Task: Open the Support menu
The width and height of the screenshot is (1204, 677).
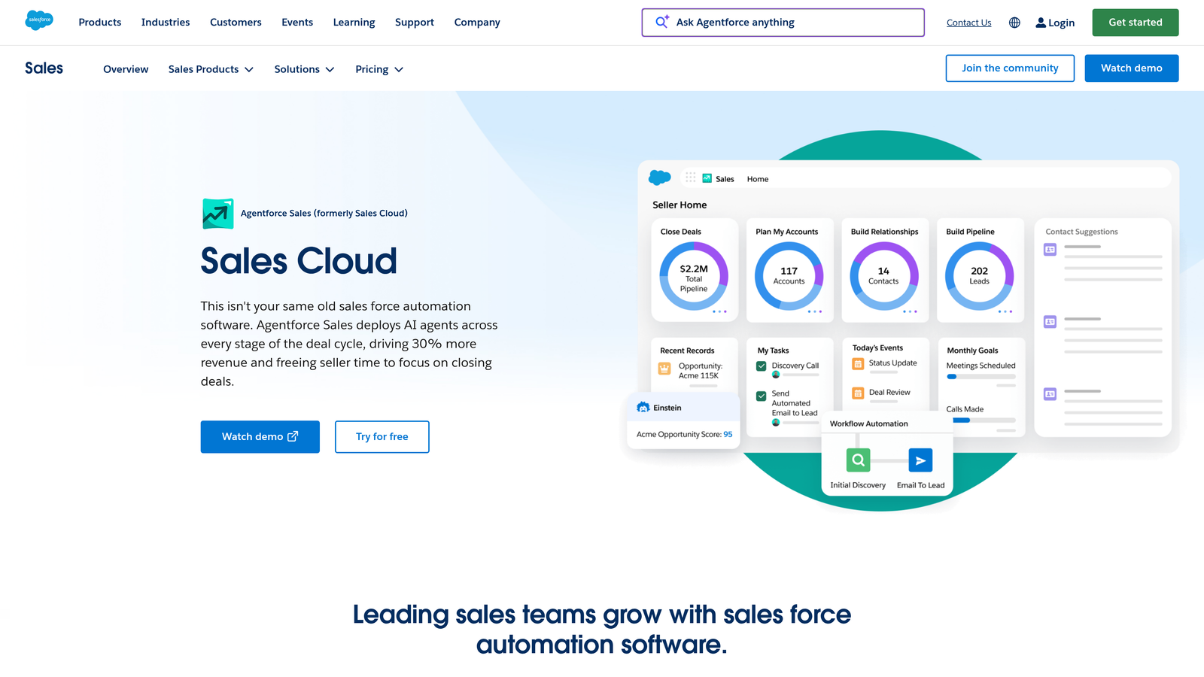Action: point(415,23)
